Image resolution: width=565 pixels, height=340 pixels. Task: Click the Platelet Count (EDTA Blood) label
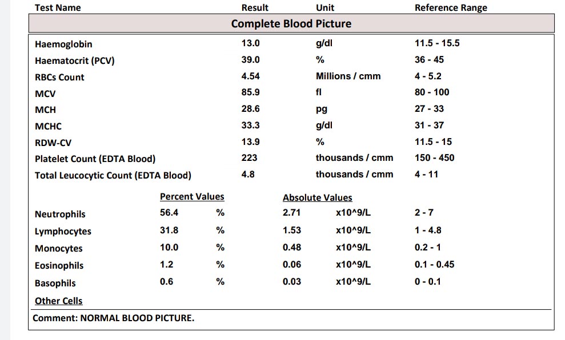tap(95, 159)
